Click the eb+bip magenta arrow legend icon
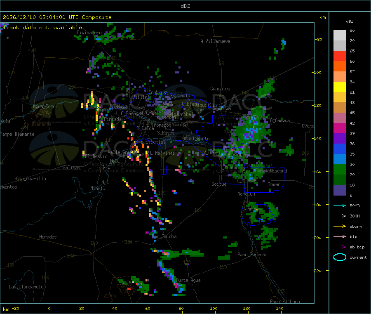This screenshot has height=314, width=371. point(340,247)
